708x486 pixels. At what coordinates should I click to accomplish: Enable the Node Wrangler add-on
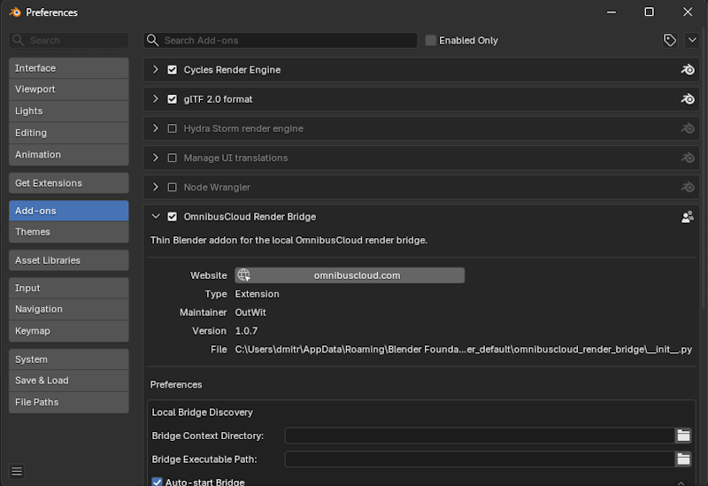pos(172,188)
